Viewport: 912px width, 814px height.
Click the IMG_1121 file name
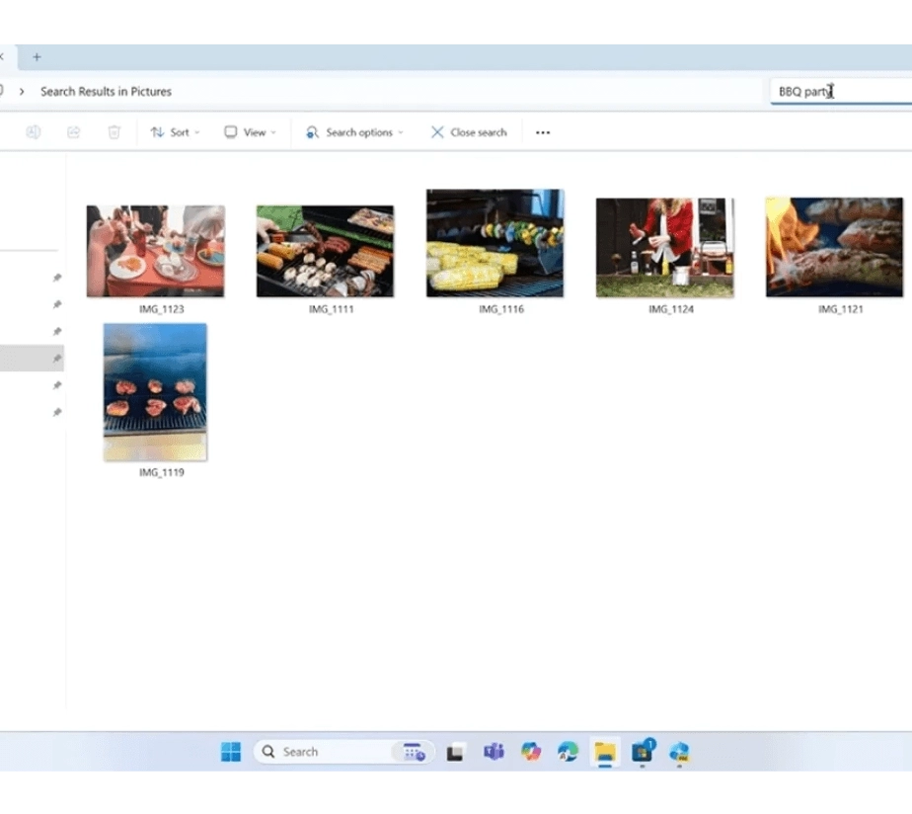coord(841,309)
